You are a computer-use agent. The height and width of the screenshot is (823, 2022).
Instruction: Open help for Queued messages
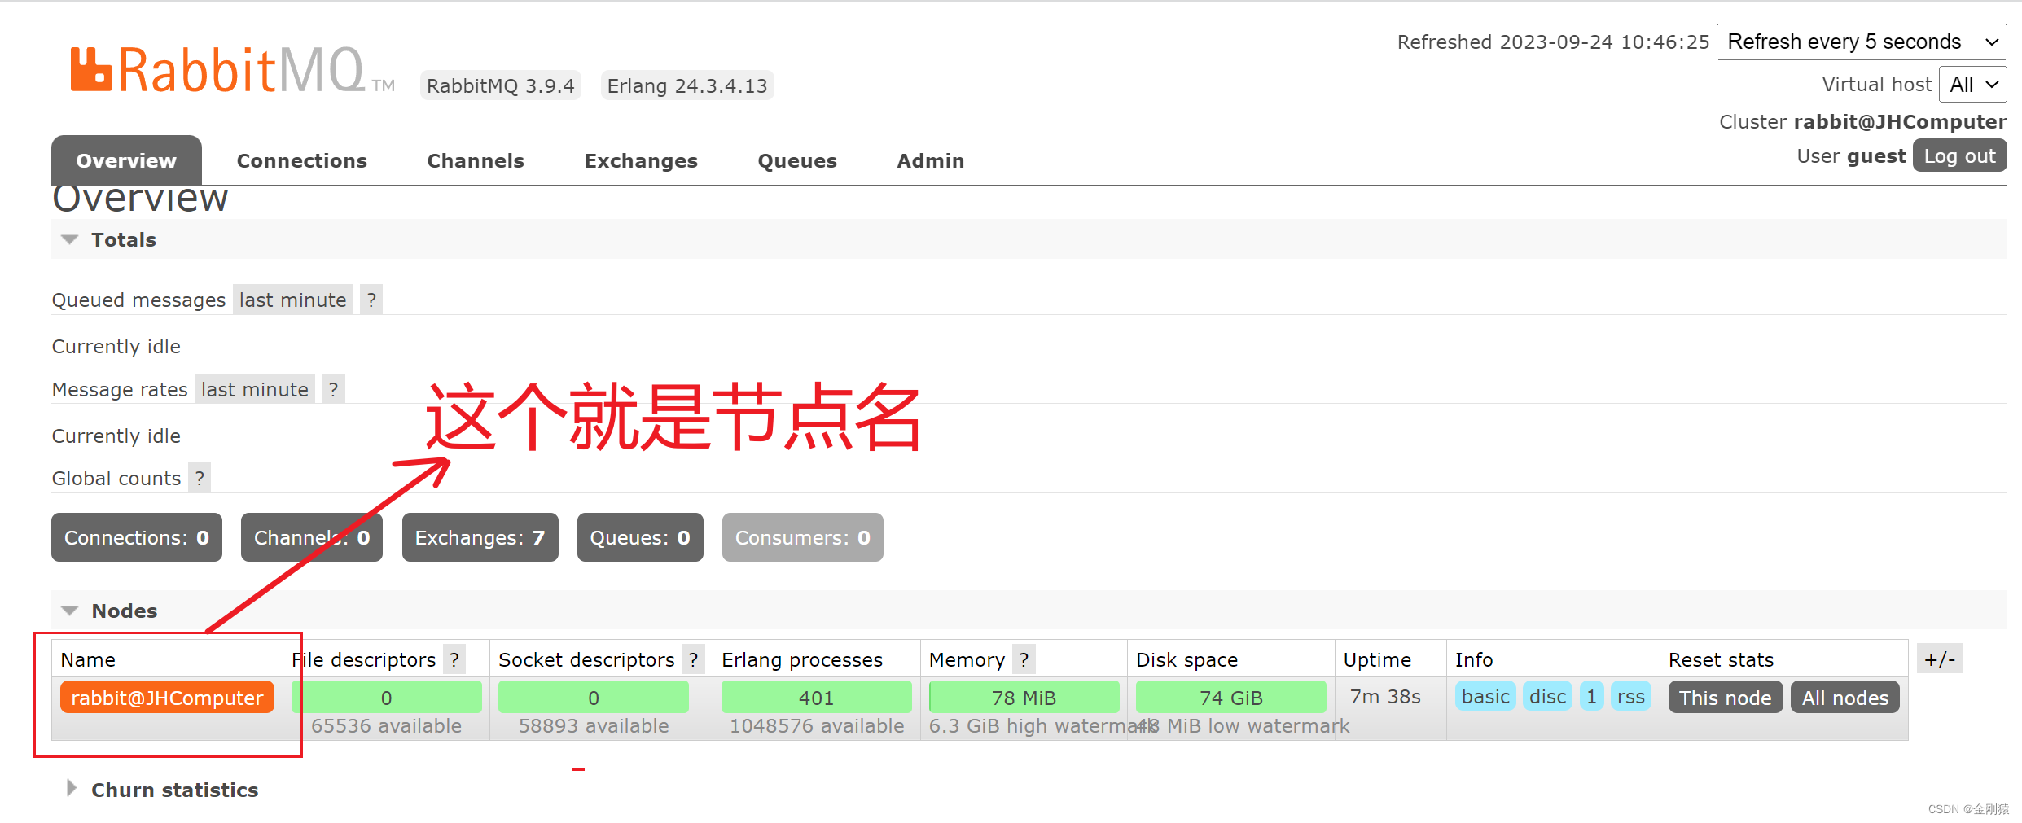[x=371, y=300]
